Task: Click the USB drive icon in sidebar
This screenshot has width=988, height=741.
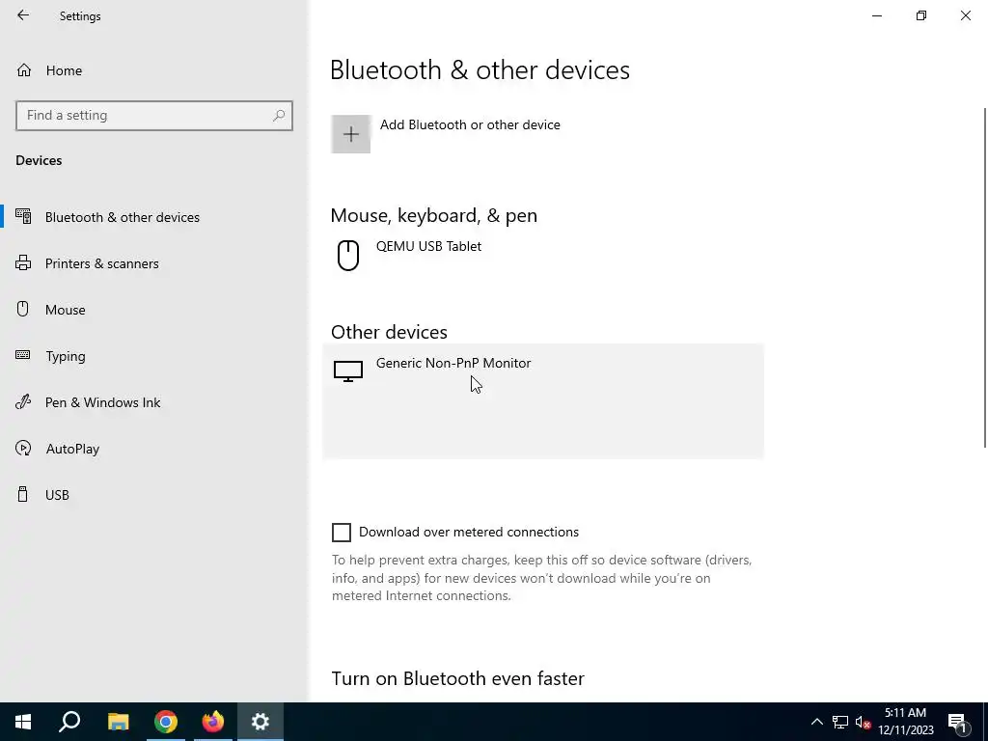Action: click(x=23, y=494)
